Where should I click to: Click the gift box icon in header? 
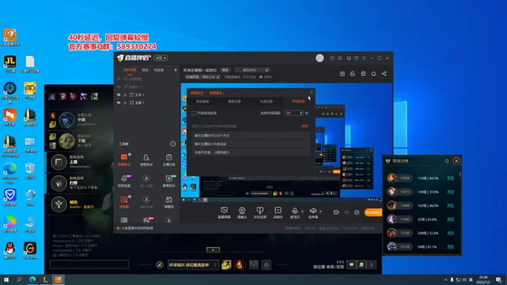(x=342, y=73)
